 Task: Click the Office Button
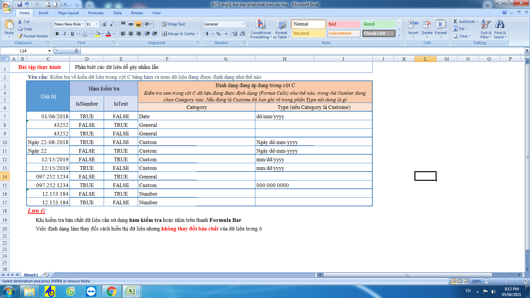click(7, 7)
